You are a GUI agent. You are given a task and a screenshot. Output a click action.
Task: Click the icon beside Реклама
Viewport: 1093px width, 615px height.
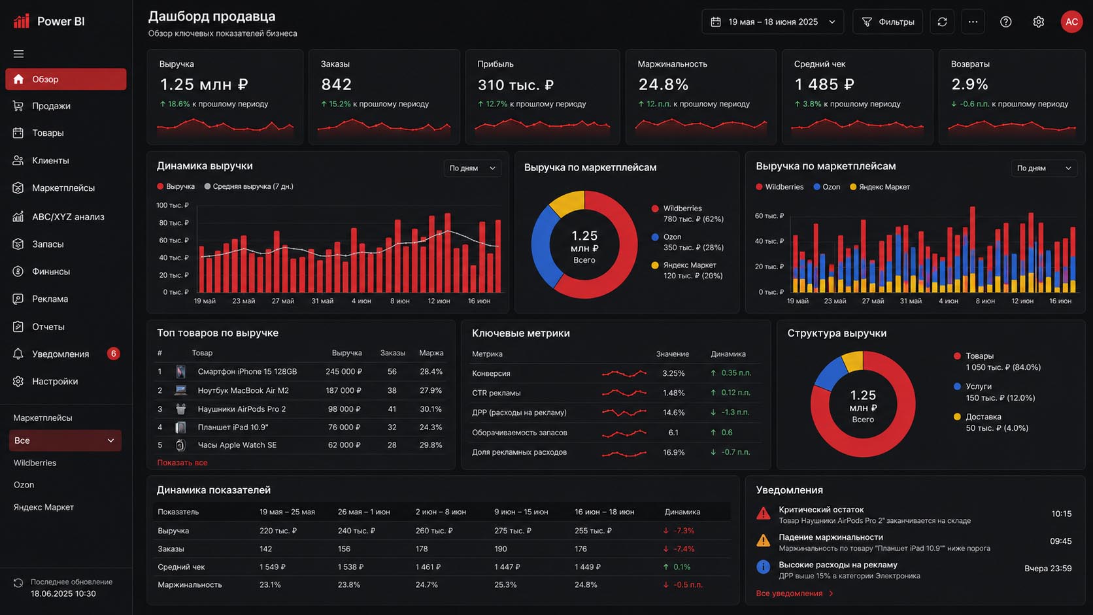click(x=18, y=299)
